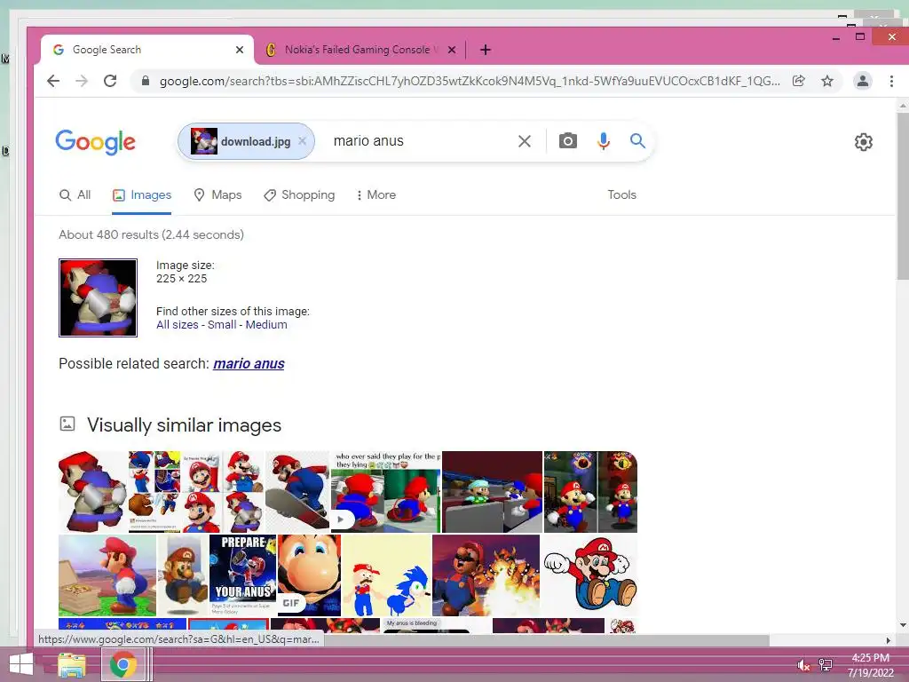Expand the More search categories menu
The width and height of the screenshot is (909, 682).
tap(376, 194)
